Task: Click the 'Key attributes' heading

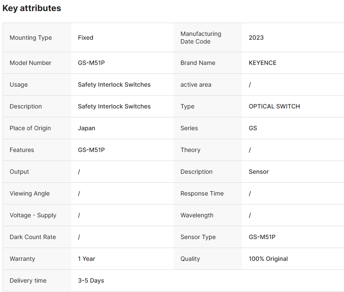Action: click(32, 8)
